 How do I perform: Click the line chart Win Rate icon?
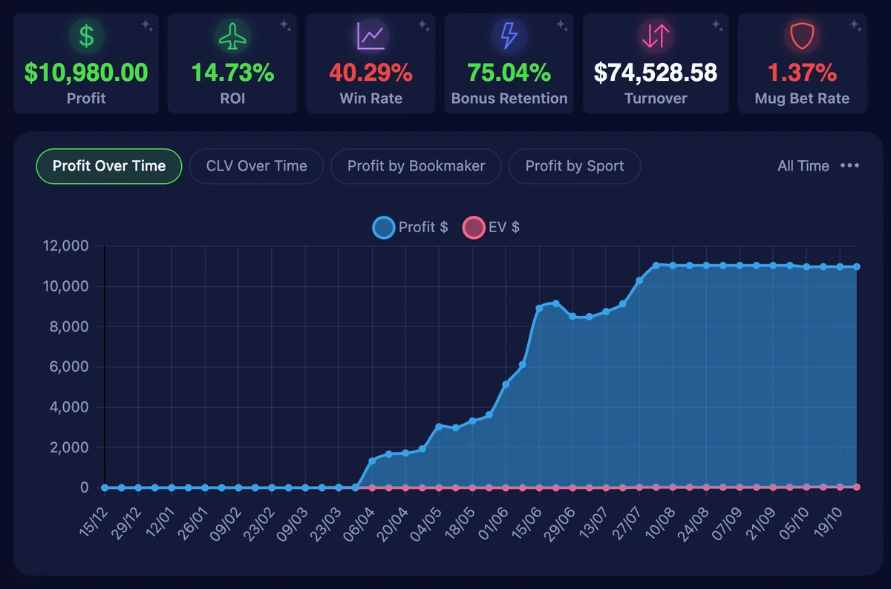pos(371,36)
